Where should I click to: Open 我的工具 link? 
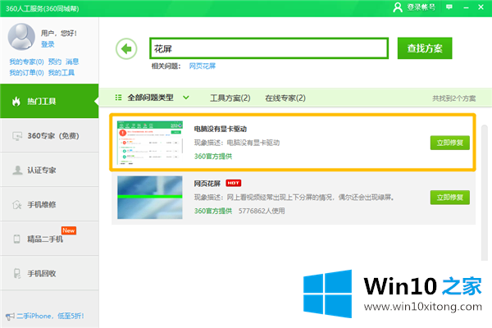coord(61,73)
